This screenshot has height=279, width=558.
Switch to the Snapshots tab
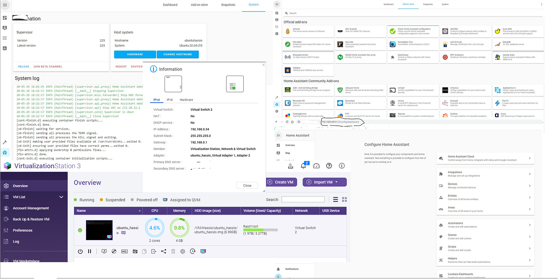pyautogui.click(x=228, y=4)
